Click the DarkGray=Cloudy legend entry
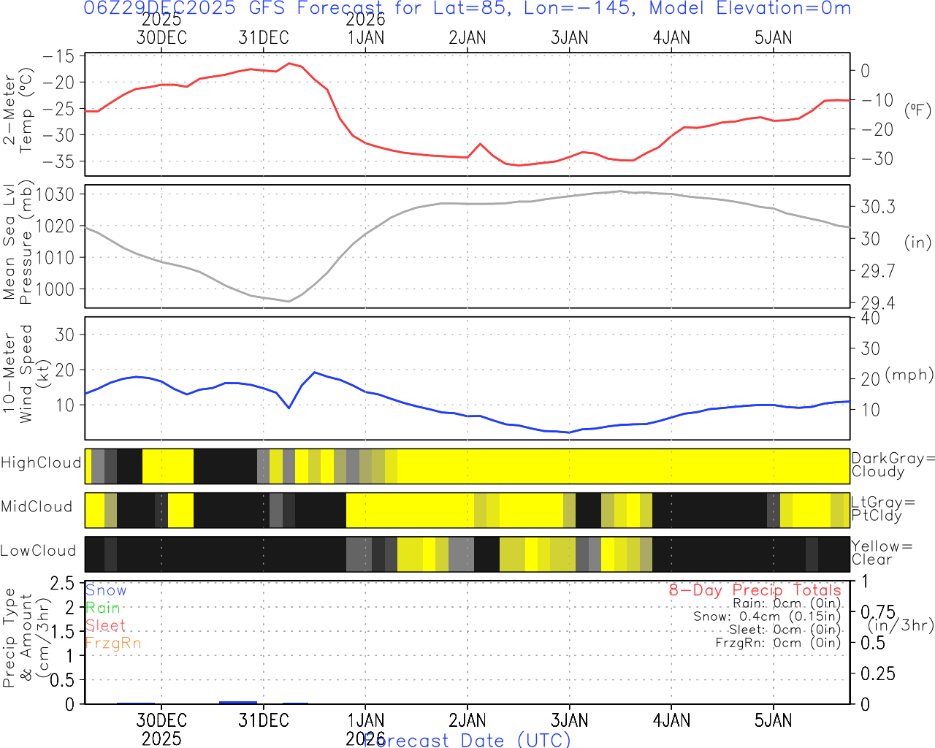Viewport: 935px width, 748px height. pos(893,465)
